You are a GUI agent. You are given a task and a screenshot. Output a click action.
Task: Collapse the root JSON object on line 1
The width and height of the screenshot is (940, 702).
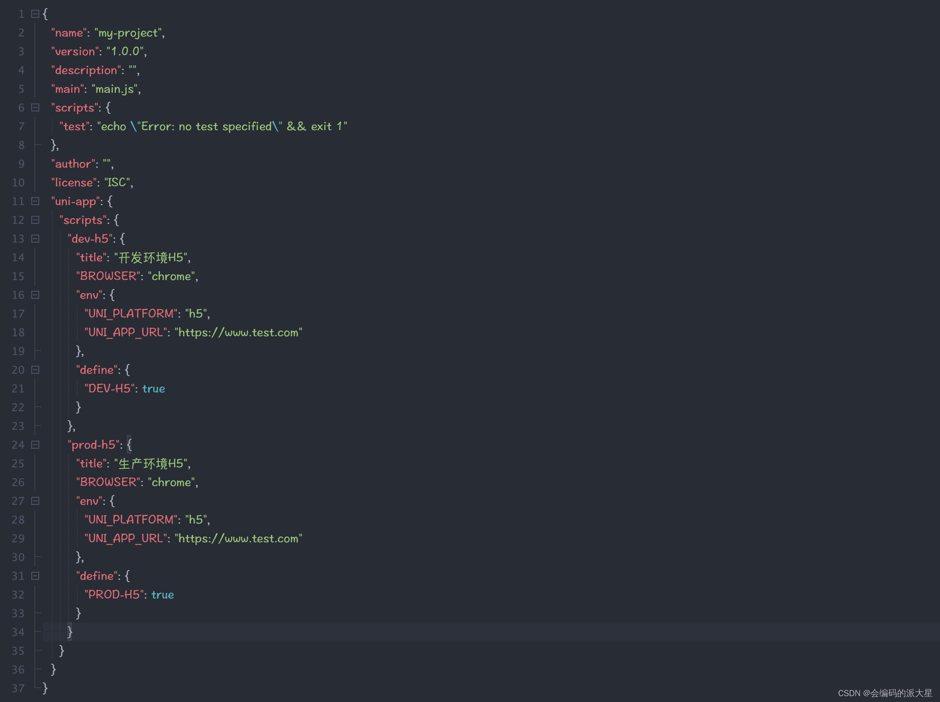34,14
